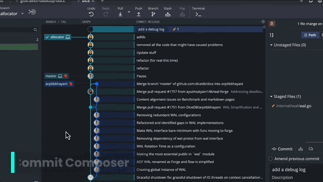The width and height of the screenshot is (323, 182).
Task: Click the graph vertical scrollbar thumb
Action: 264,27
